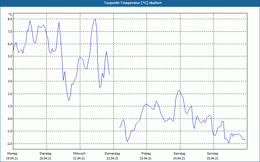Click the date 24.04.21
This screenshot has height=162, width=260.
coord(179,158)
